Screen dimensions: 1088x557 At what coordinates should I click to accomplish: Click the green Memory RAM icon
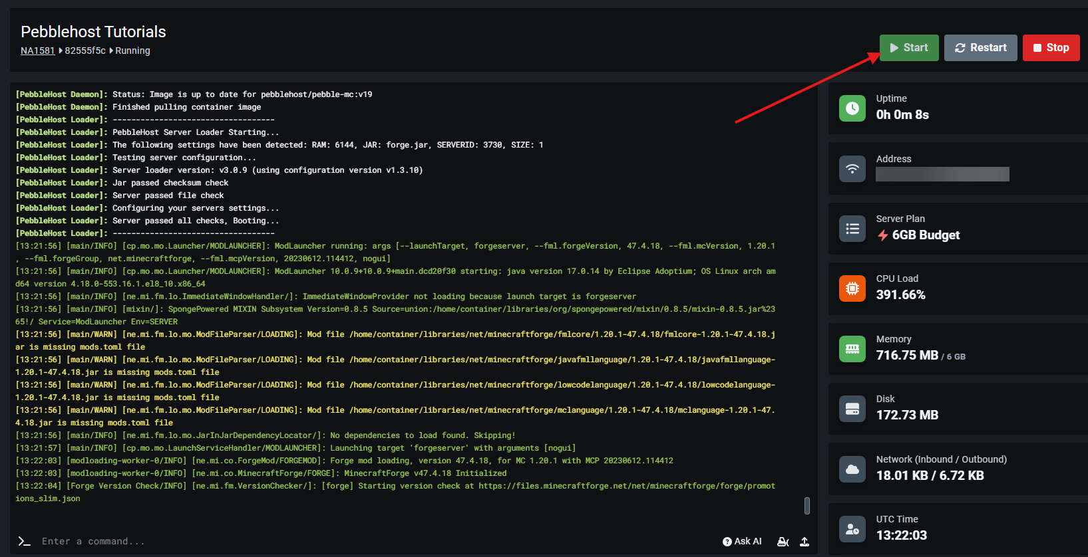852,349
